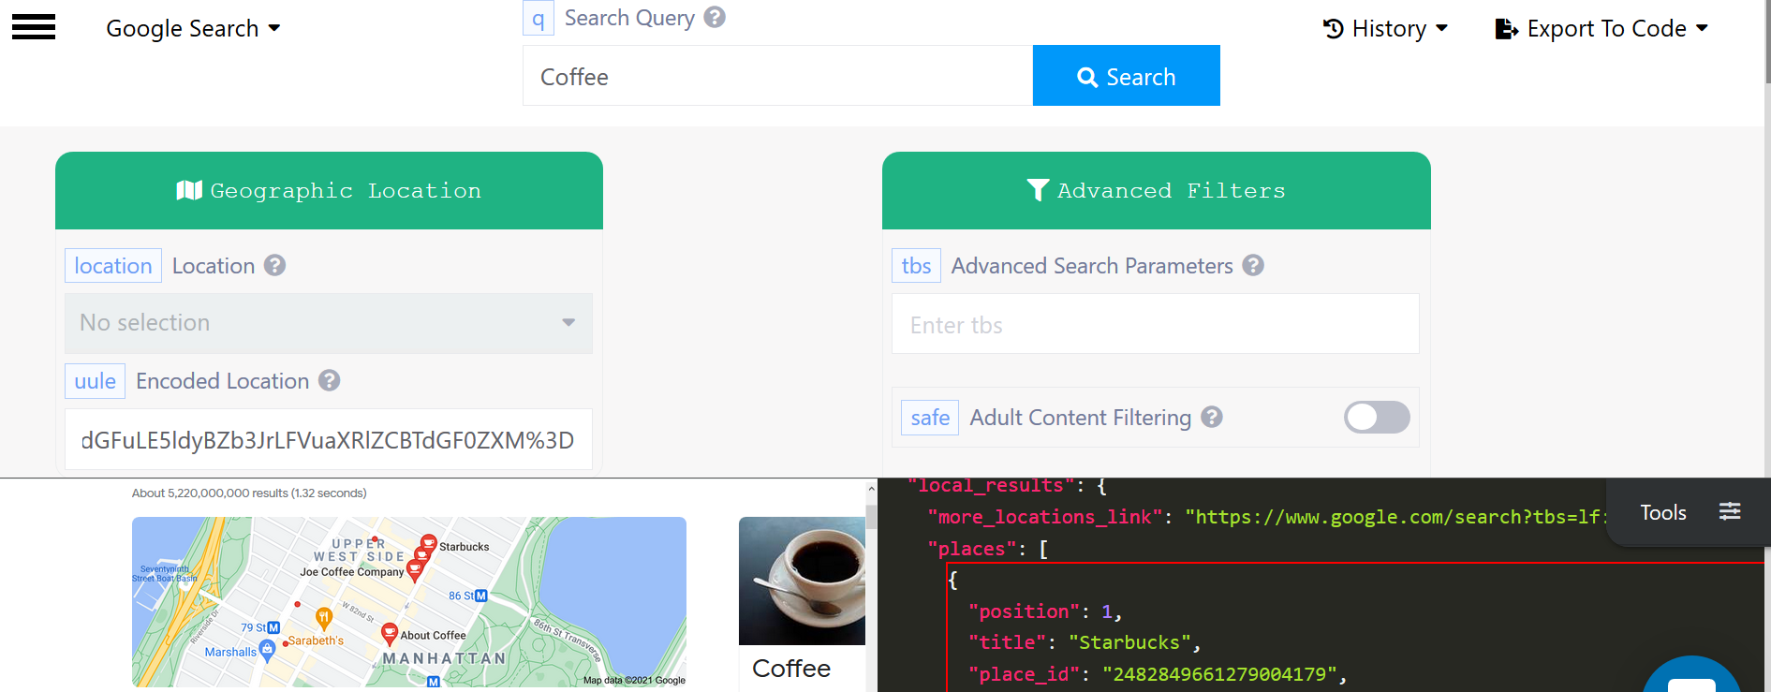Image resolution: width=1771 pixels, height=692 pixels.
Task: Toggle Adult Content Filtering switch
Action: pos(1377,418)
